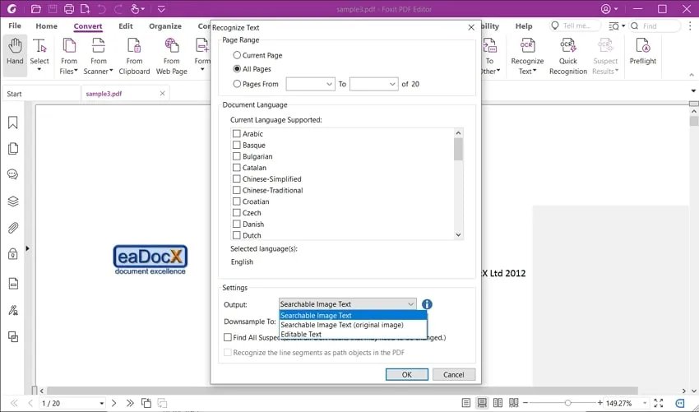Confirm the dialog with OK
The height and width of the screenshot is (412, 699).
(407, 374)
